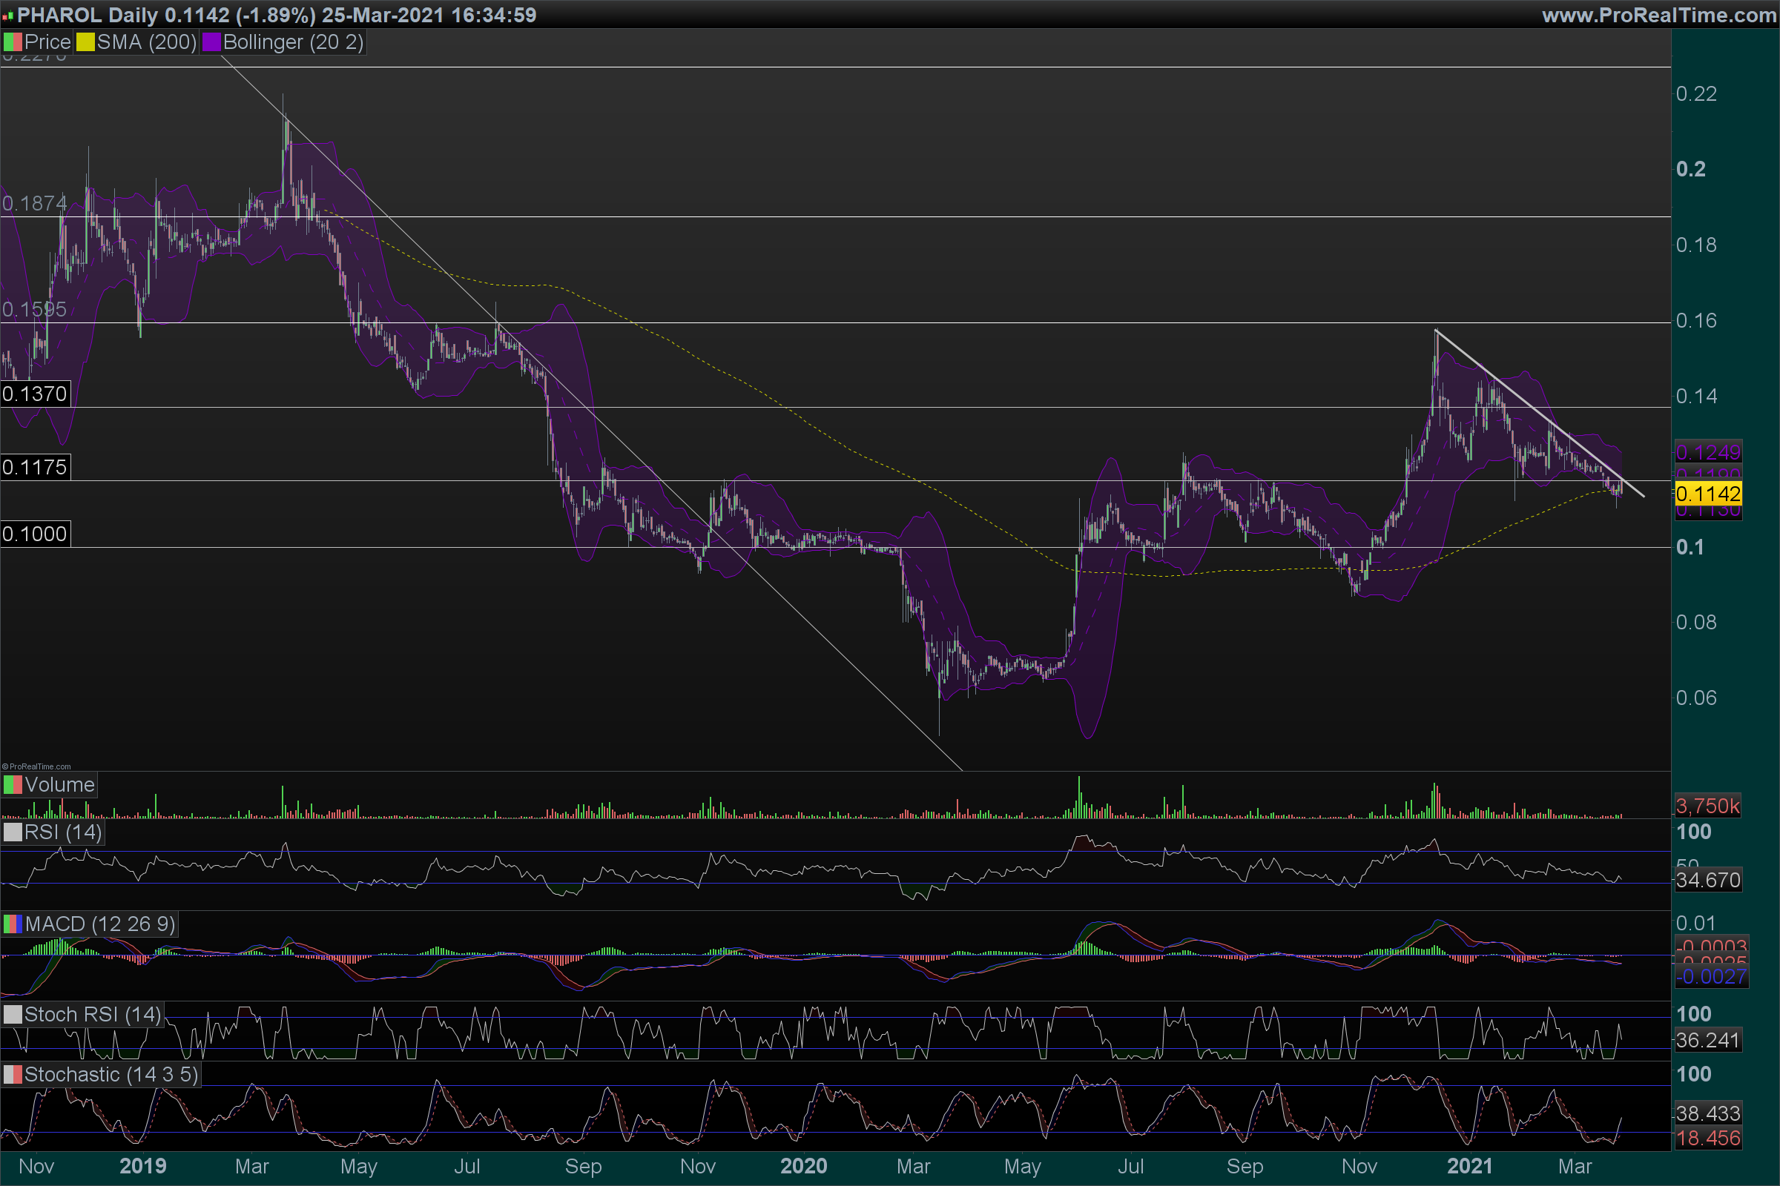Screen dimensions: 1780x1186
Task: Click the 34.670 RSI value tag
Action: point(1708,881)
